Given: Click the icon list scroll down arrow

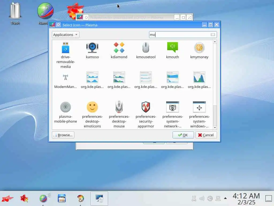Looking at the screenshot, I should 215,128.
